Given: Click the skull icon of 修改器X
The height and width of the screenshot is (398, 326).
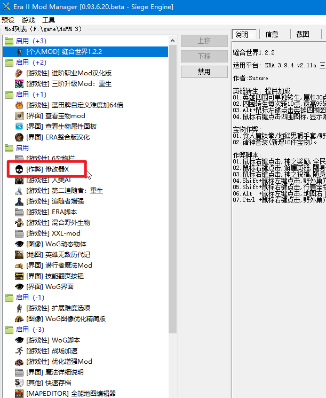Looking at the screenshot, I should click(x=19, y=169).
